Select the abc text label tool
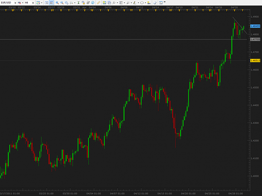 [149, 3]
